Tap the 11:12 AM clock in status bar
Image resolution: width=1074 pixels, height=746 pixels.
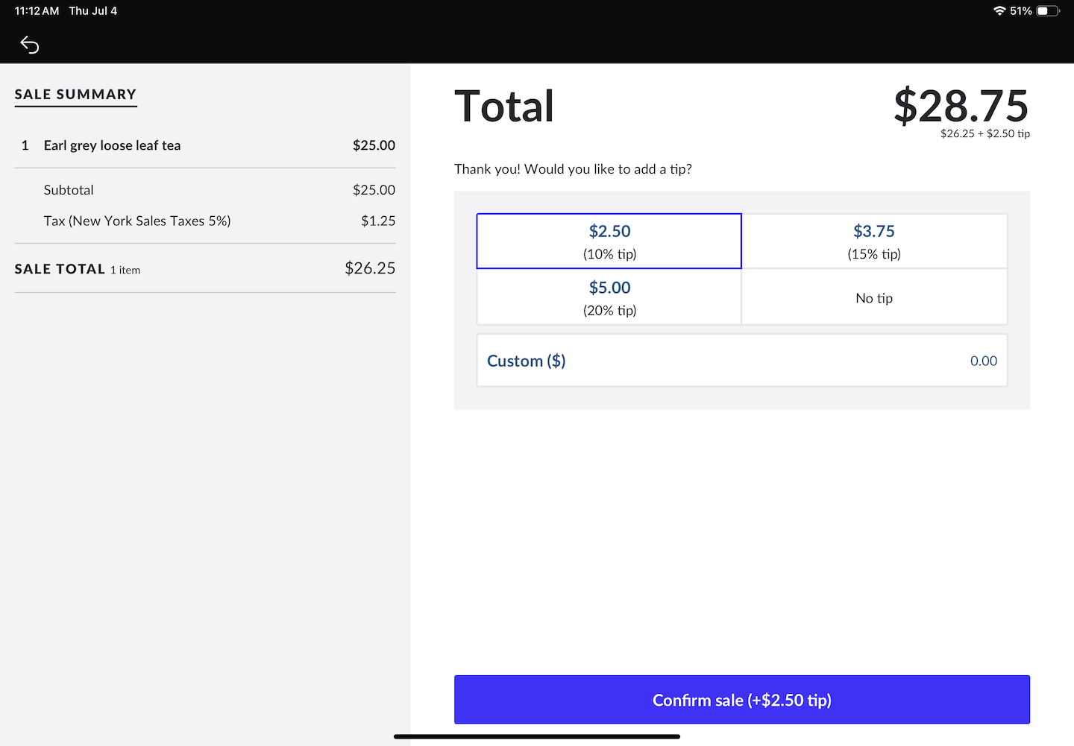pyautogui.click(x=37, y=10)
